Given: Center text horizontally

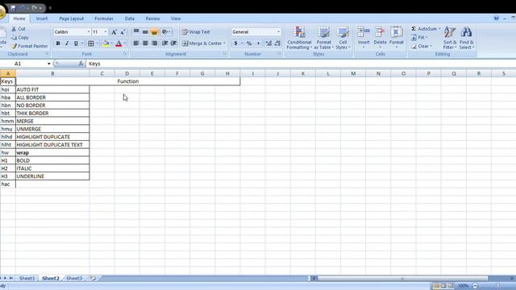Looking at the screenshot, I should (145, 43).
